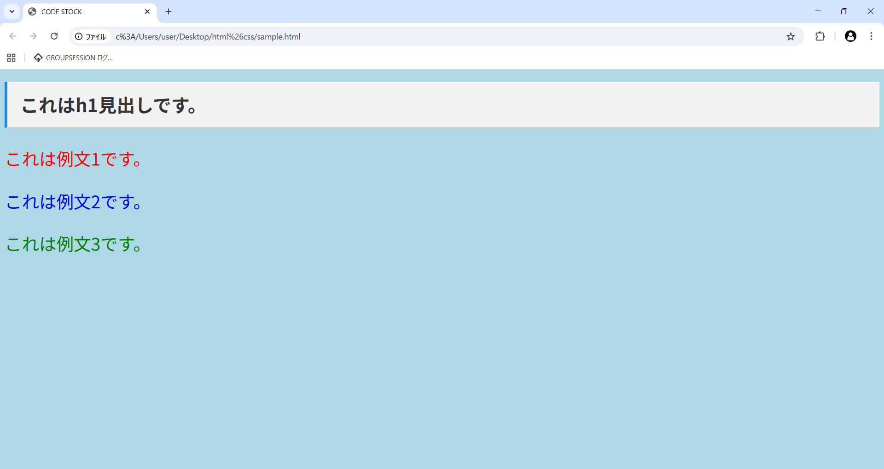Click the h1 heading text
The height and width of the screenshot is (469, 884).
coord(110,105)
